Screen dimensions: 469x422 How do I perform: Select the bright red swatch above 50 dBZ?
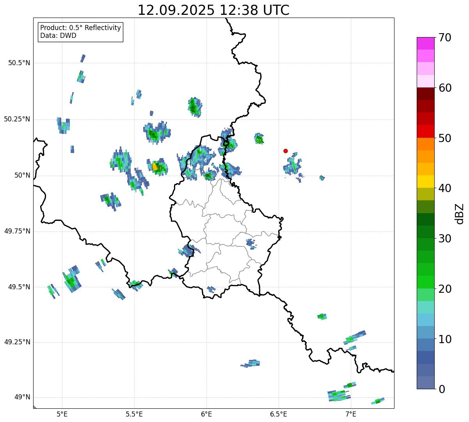(425, 131)
